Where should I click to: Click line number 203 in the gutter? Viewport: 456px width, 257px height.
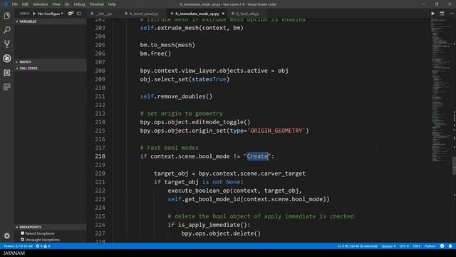(x=100, y=28)
